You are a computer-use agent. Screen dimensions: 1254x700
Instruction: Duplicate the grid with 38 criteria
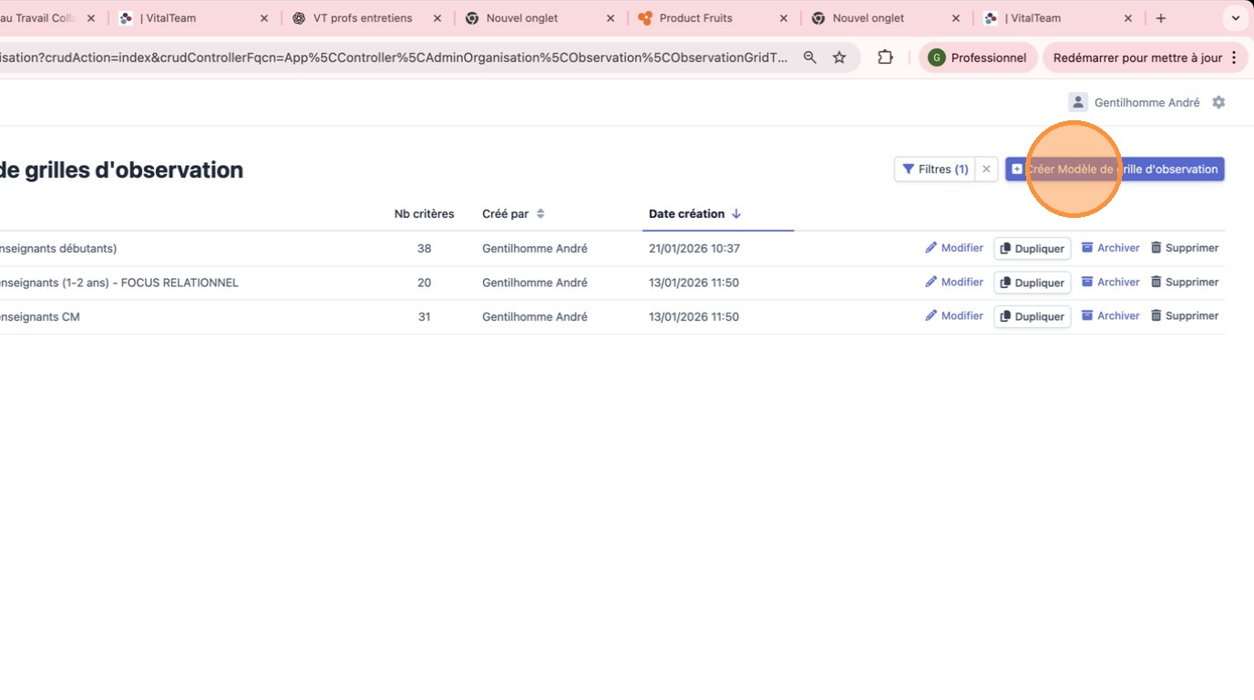tap(1032, 249)
